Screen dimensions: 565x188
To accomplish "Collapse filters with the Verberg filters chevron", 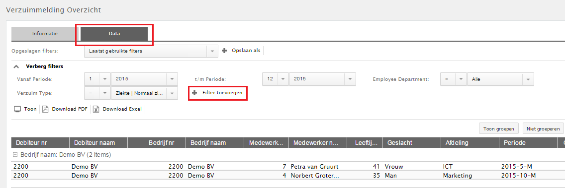I will pos(16,66).
